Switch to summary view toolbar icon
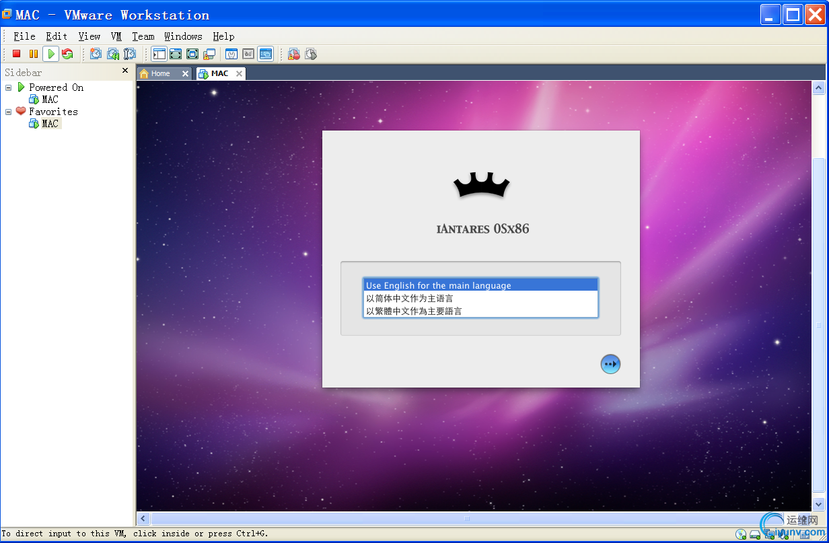The image size is (829, 543). [231, 54]
